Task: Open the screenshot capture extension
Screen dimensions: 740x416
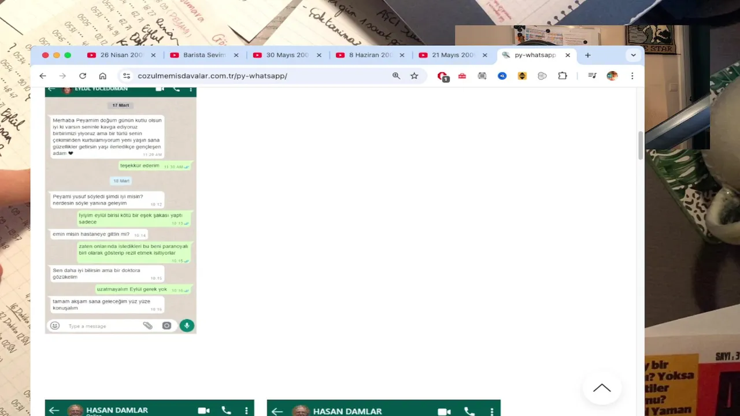Action: (x=482, y=76)
